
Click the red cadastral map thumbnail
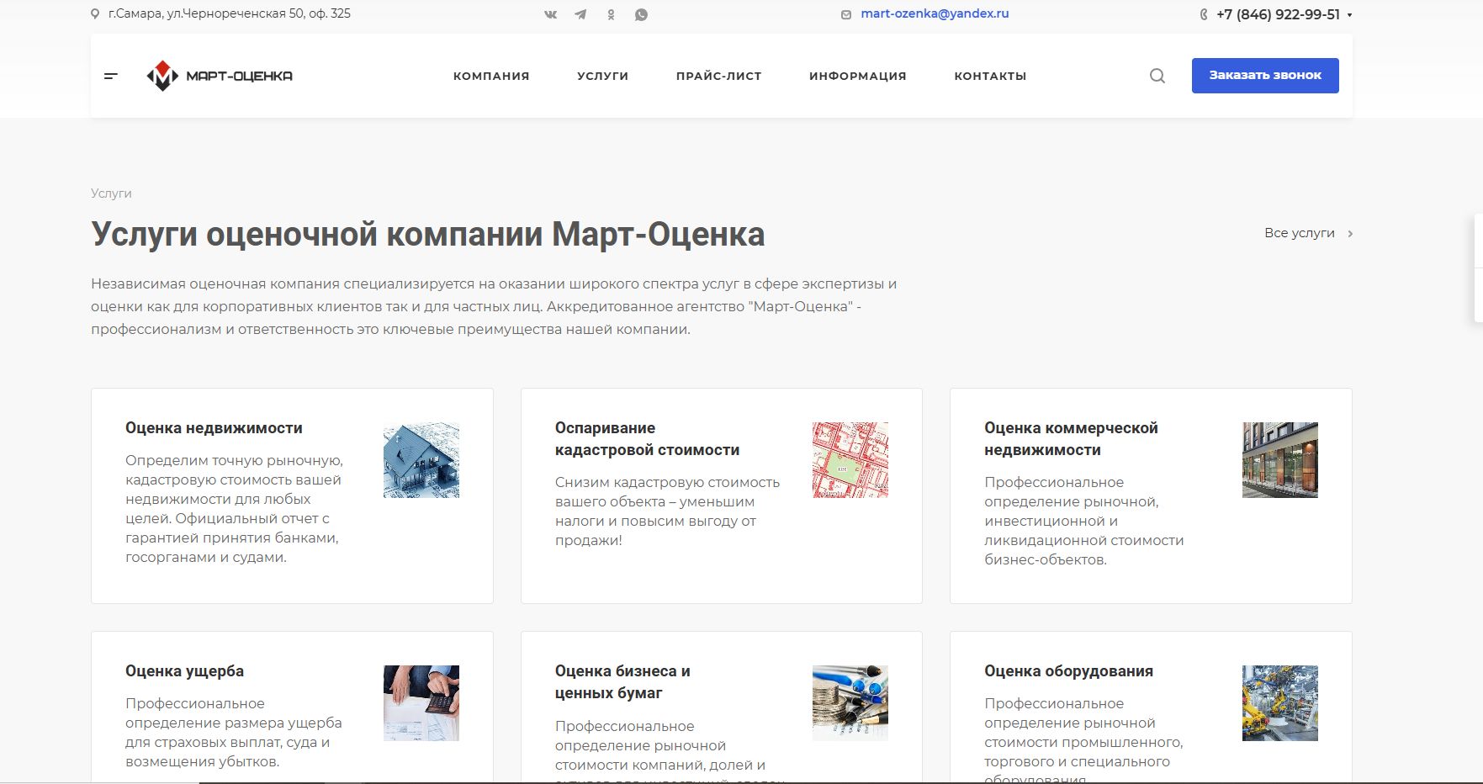point(850,460)
